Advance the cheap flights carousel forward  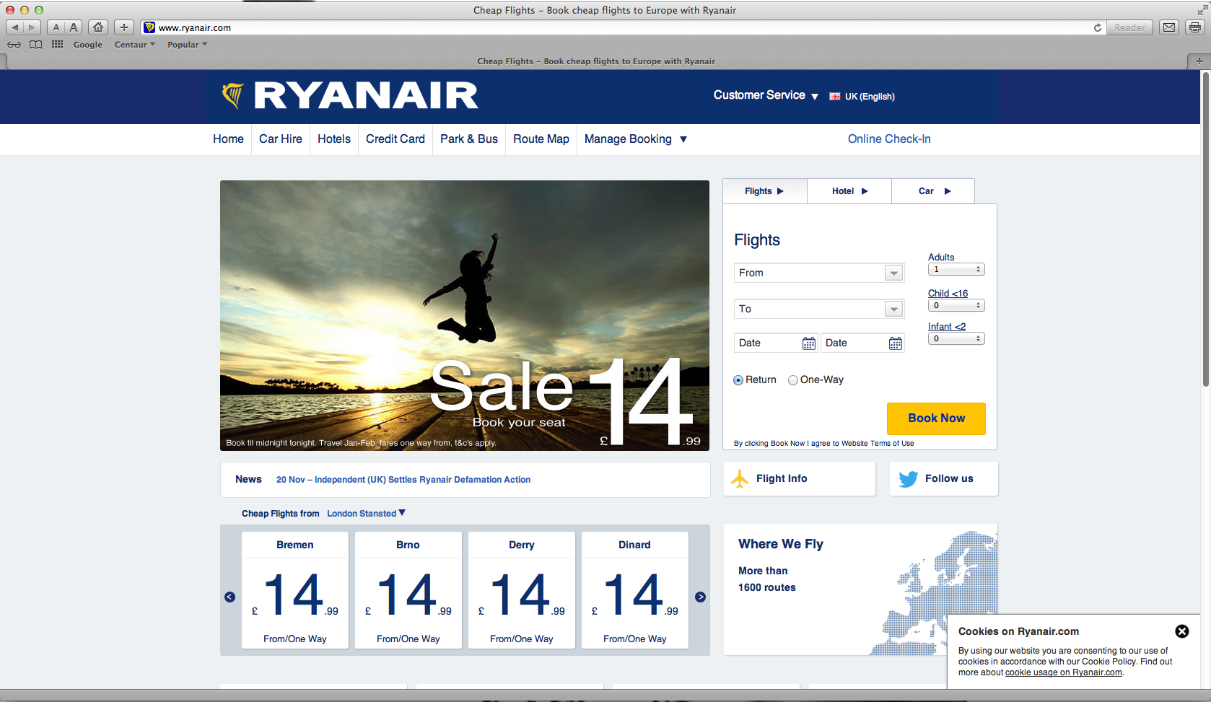(x=700, y=597)
